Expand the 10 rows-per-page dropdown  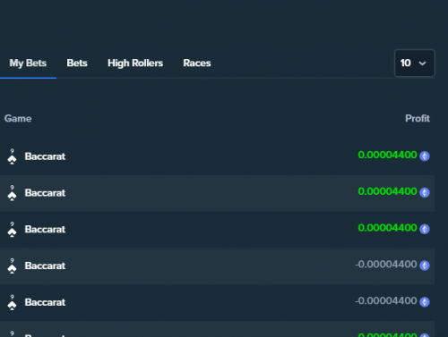coord(415,63)
